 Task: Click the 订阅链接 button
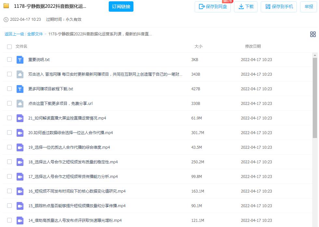(121, 6)
